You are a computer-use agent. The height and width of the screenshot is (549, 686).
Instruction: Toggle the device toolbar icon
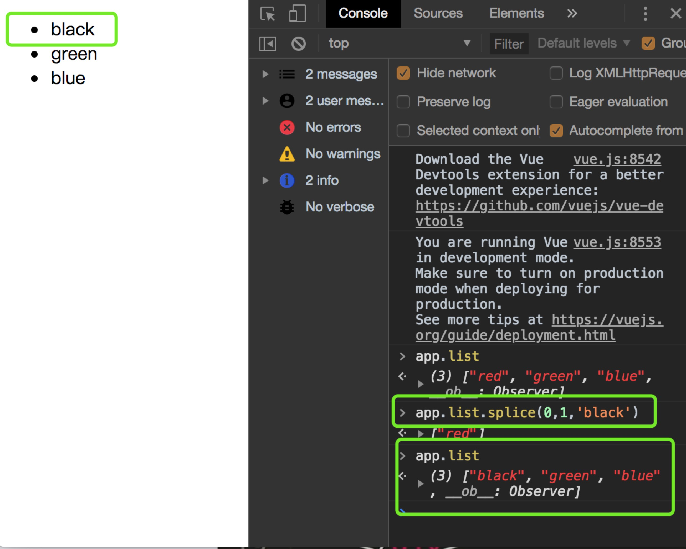297,14
